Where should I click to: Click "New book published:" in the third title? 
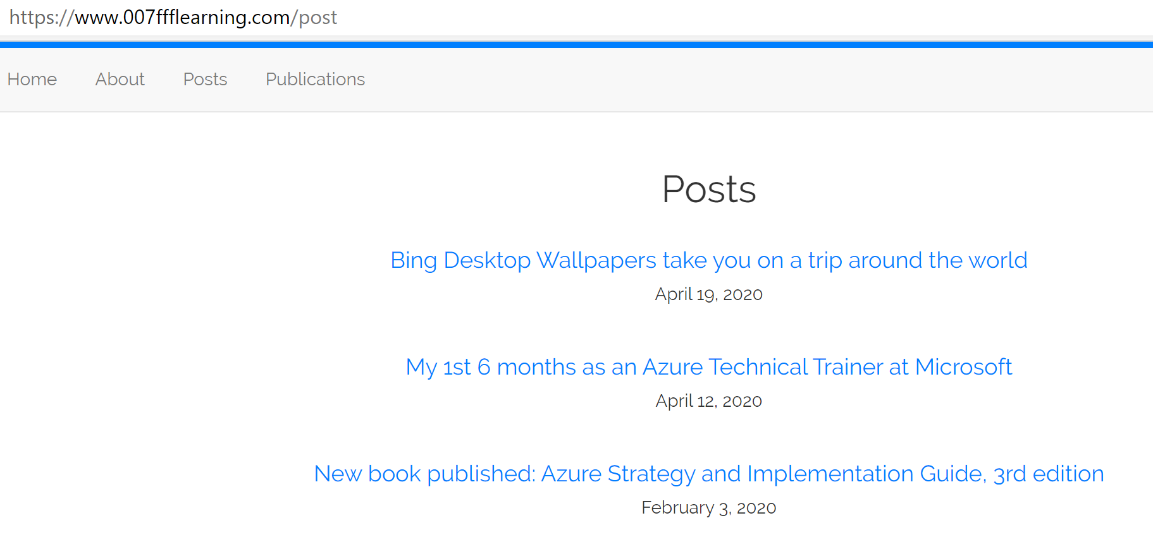(424, 474)
